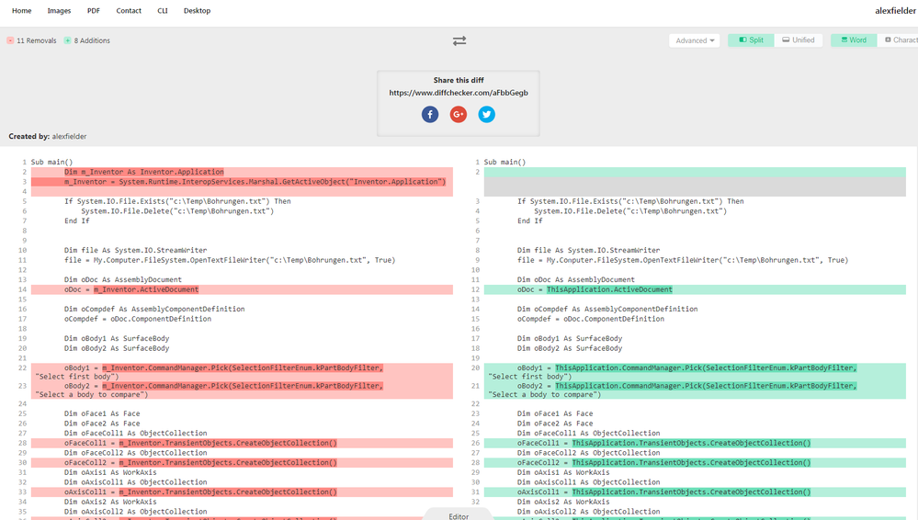Open the Images menu item

pos(59,10)
